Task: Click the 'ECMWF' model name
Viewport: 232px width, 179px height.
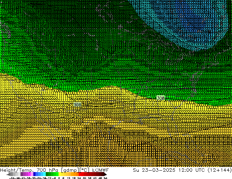Action: coord(100,170)
